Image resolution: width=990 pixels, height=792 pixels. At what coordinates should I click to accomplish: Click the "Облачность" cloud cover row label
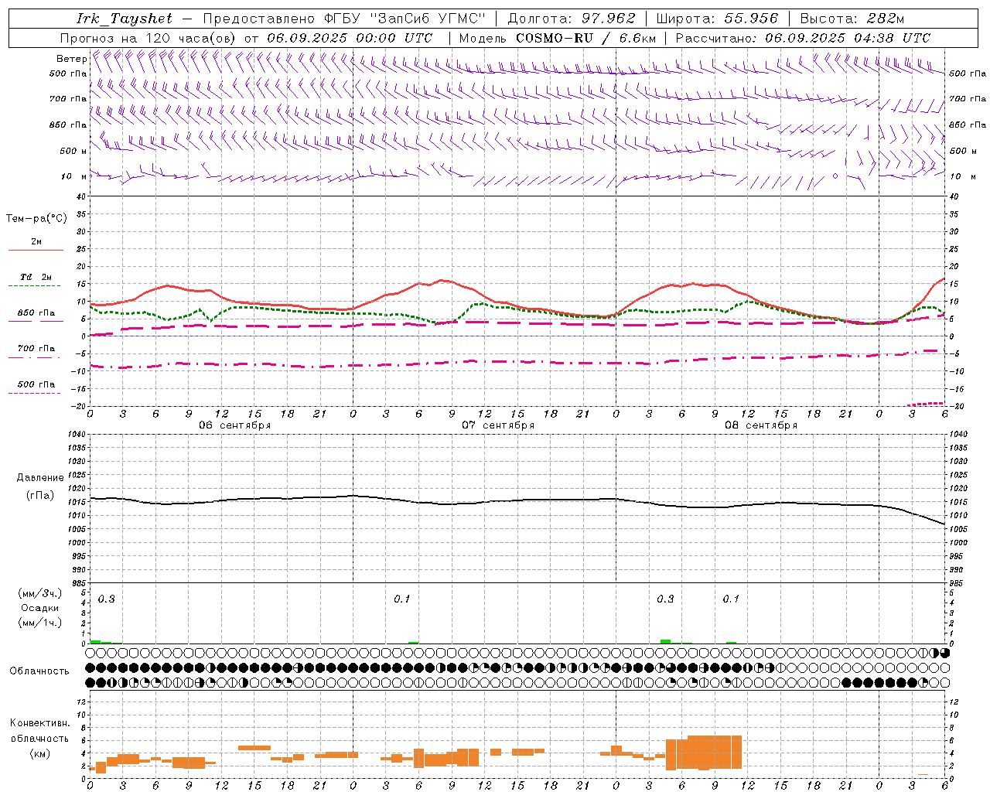pos(39,671)
